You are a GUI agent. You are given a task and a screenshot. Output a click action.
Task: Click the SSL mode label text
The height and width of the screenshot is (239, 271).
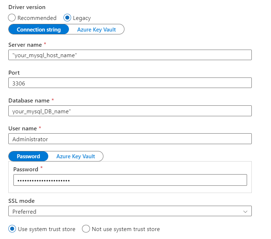[x=21, y=201]
